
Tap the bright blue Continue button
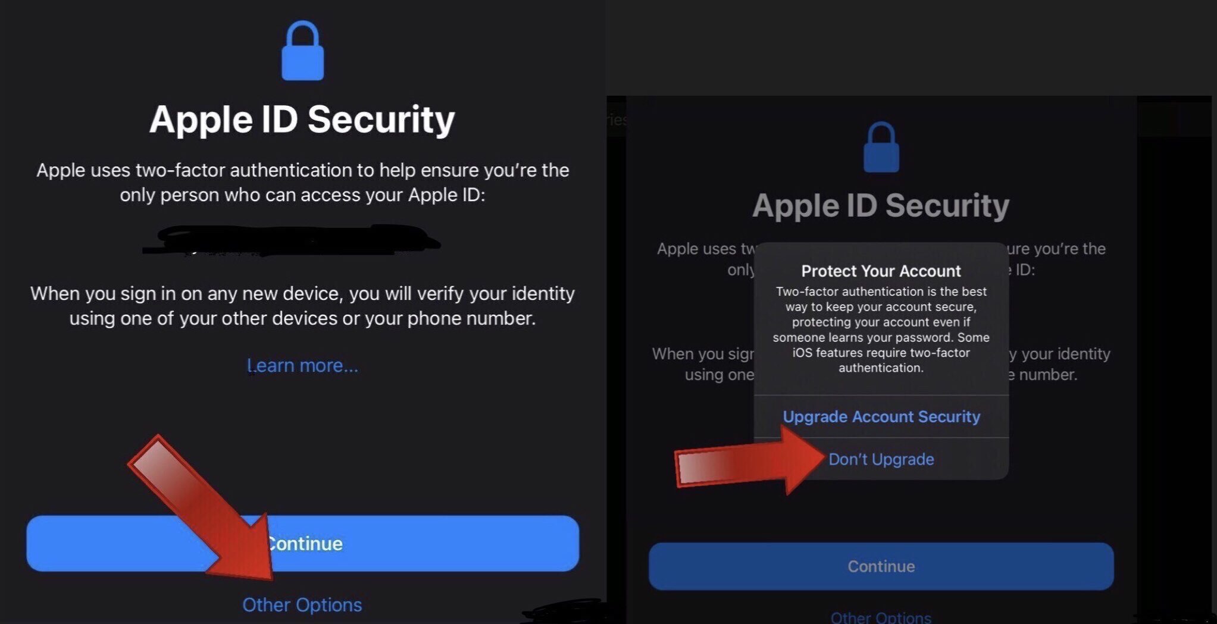pyautogui.click(x=302, y=544)
